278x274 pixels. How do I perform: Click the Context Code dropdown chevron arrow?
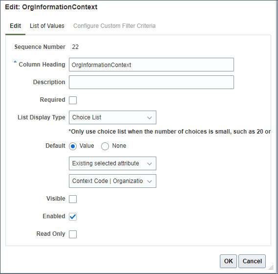click(150, 181)
